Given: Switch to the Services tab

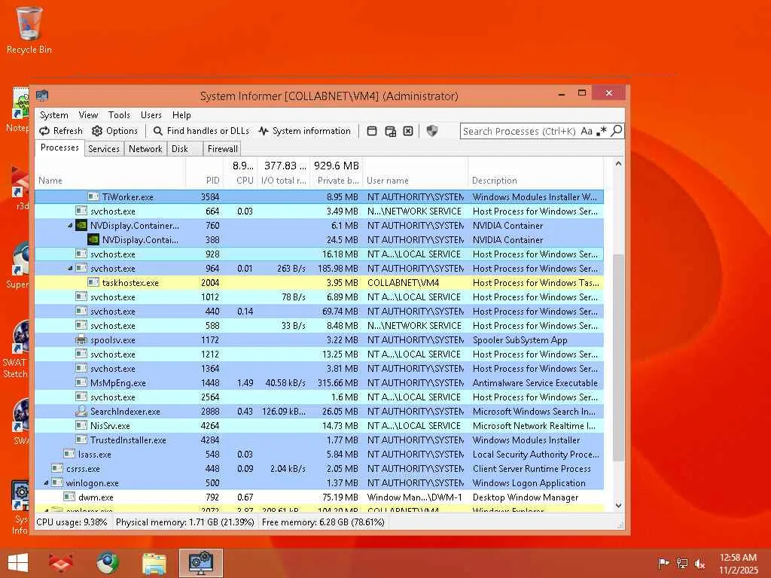Looking at the screenshot, I should 104,149.
